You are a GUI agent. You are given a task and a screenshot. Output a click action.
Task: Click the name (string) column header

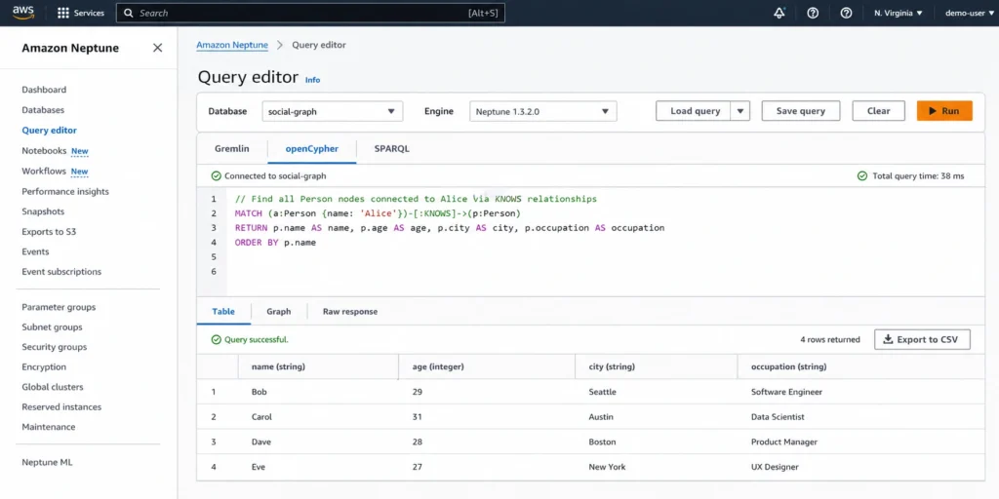[x=318, y=366]
